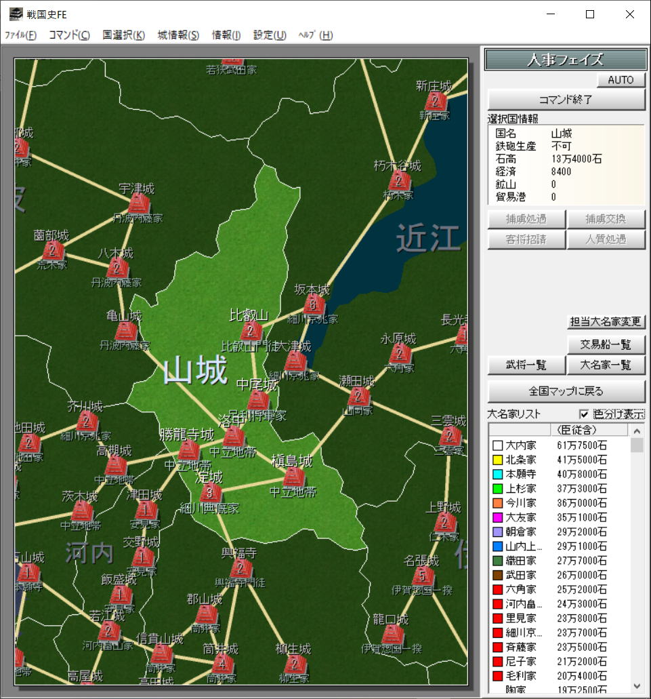Image resolution: width=651 pixels, height=699 pixels.
Task: Open the 城情報(S) menu
Action: pos(178,35)
